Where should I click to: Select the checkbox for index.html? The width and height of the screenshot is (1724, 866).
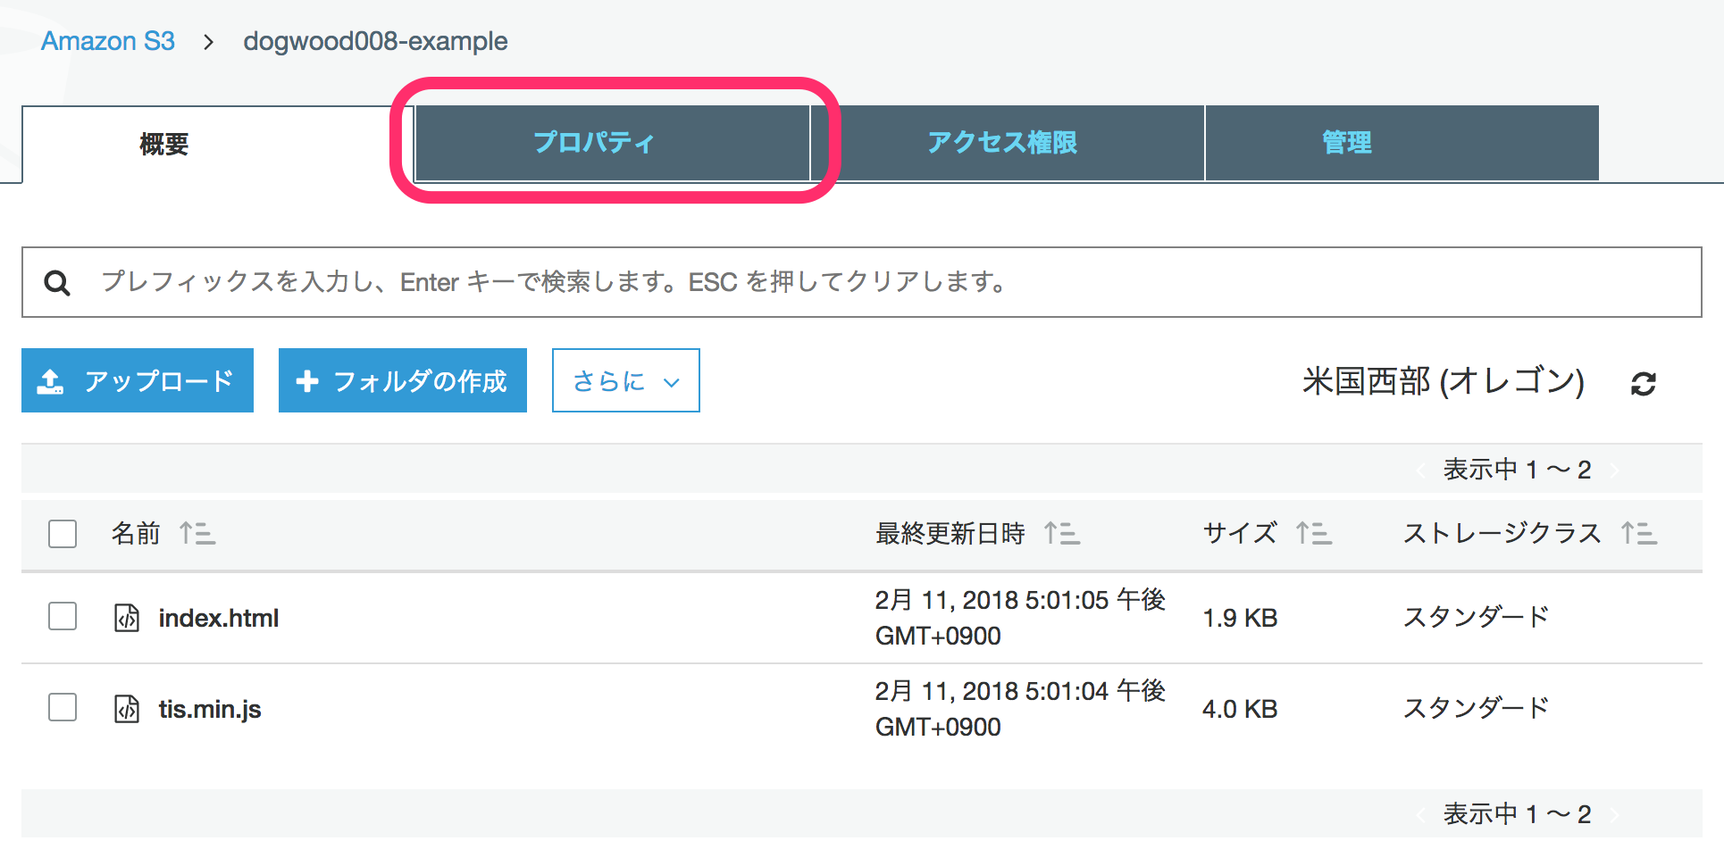[62, 617]
